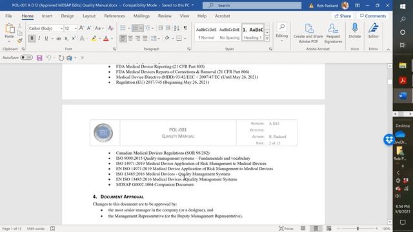413x232 pixels.
Task: Clear all formatting icon
Action: tap(110, 28)
